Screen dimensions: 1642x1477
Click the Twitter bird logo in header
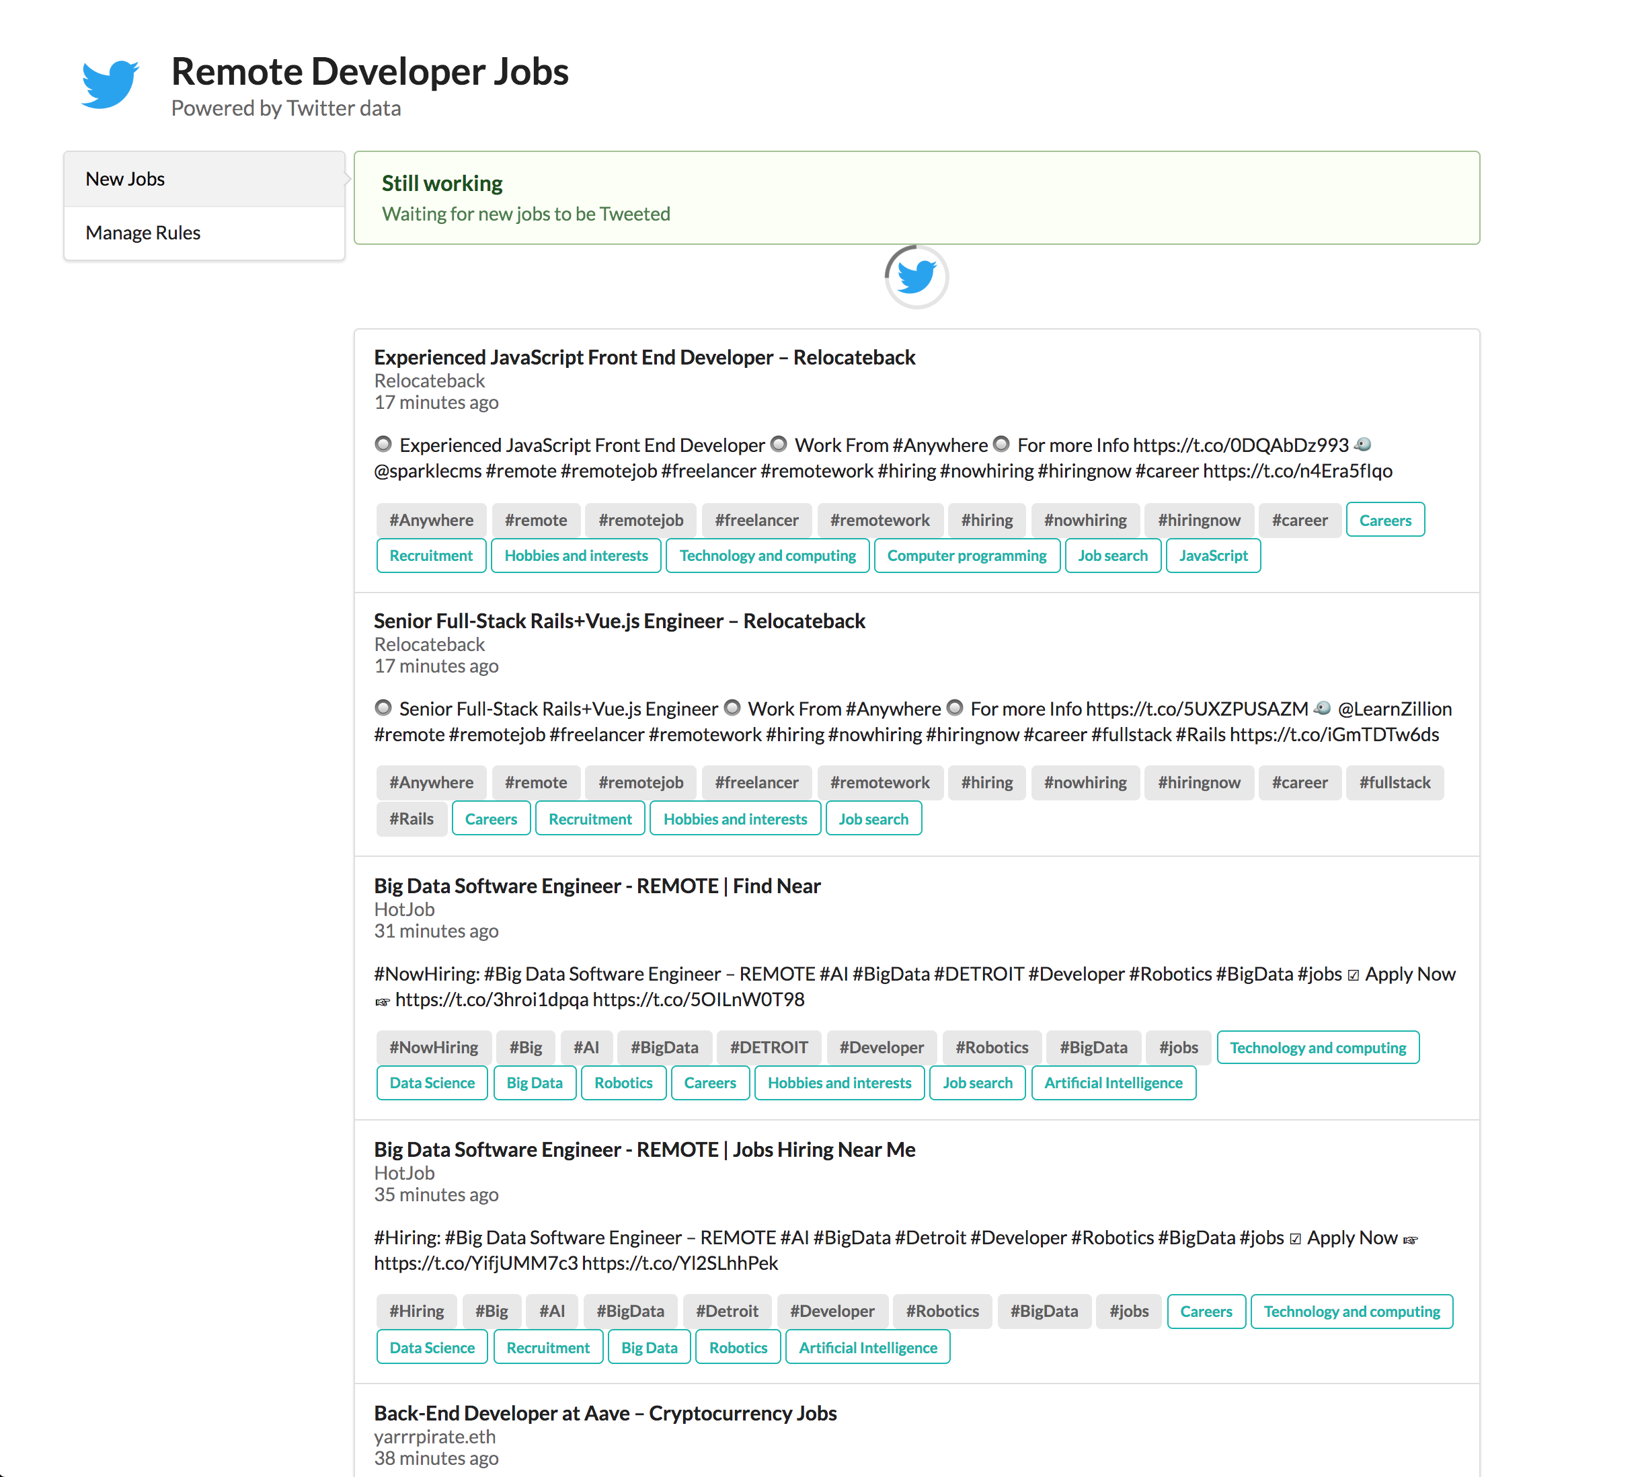(x=110, y=83)
